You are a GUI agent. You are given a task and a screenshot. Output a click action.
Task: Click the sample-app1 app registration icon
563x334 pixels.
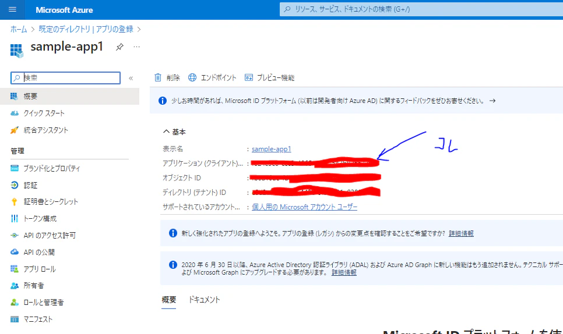16,51
